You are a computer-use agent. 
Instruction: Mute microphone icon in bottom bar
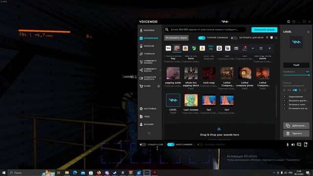(288, 145)
